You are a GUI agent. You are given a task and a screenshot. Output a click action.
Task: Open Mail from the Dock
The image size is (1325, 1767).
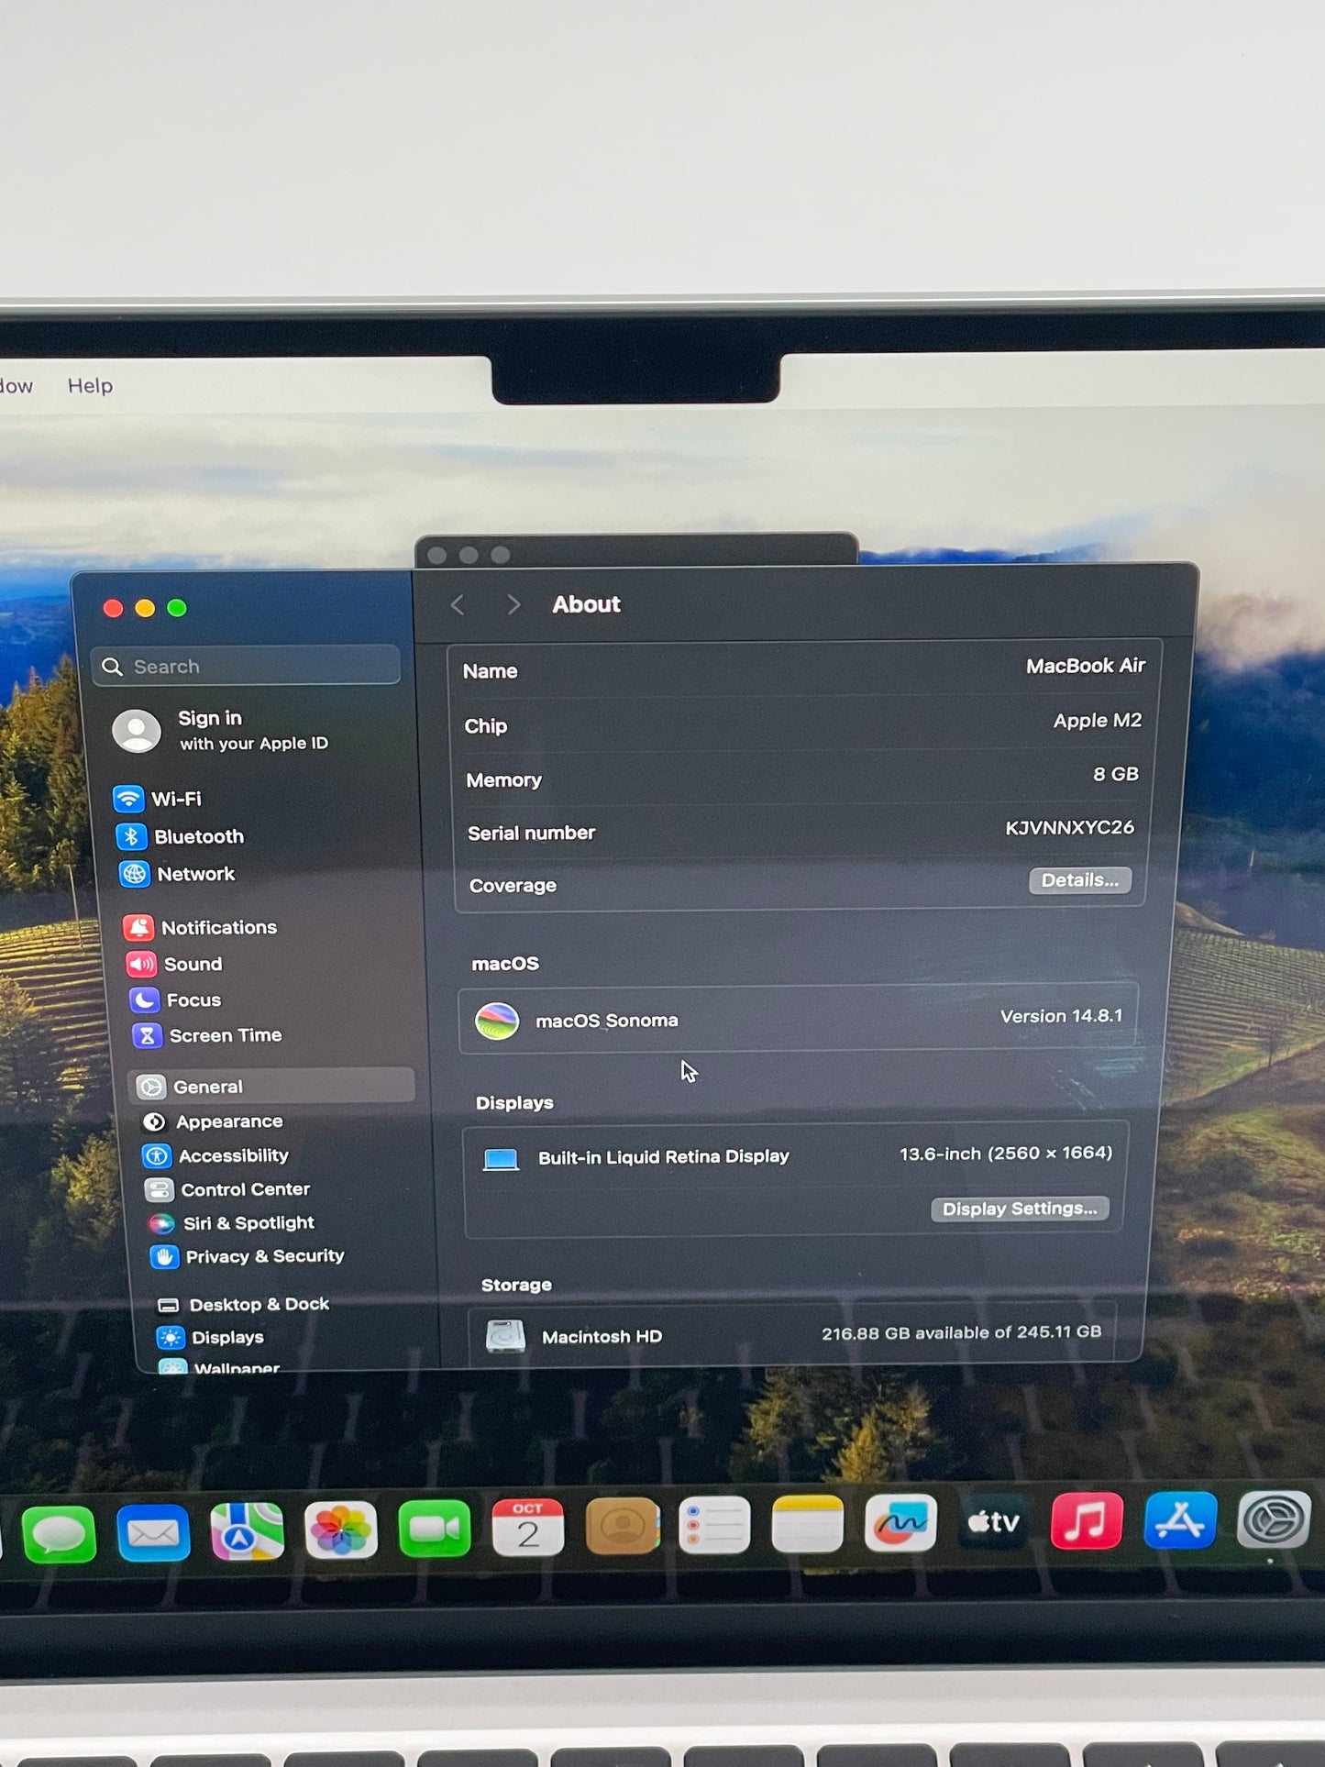[153, 1532]
